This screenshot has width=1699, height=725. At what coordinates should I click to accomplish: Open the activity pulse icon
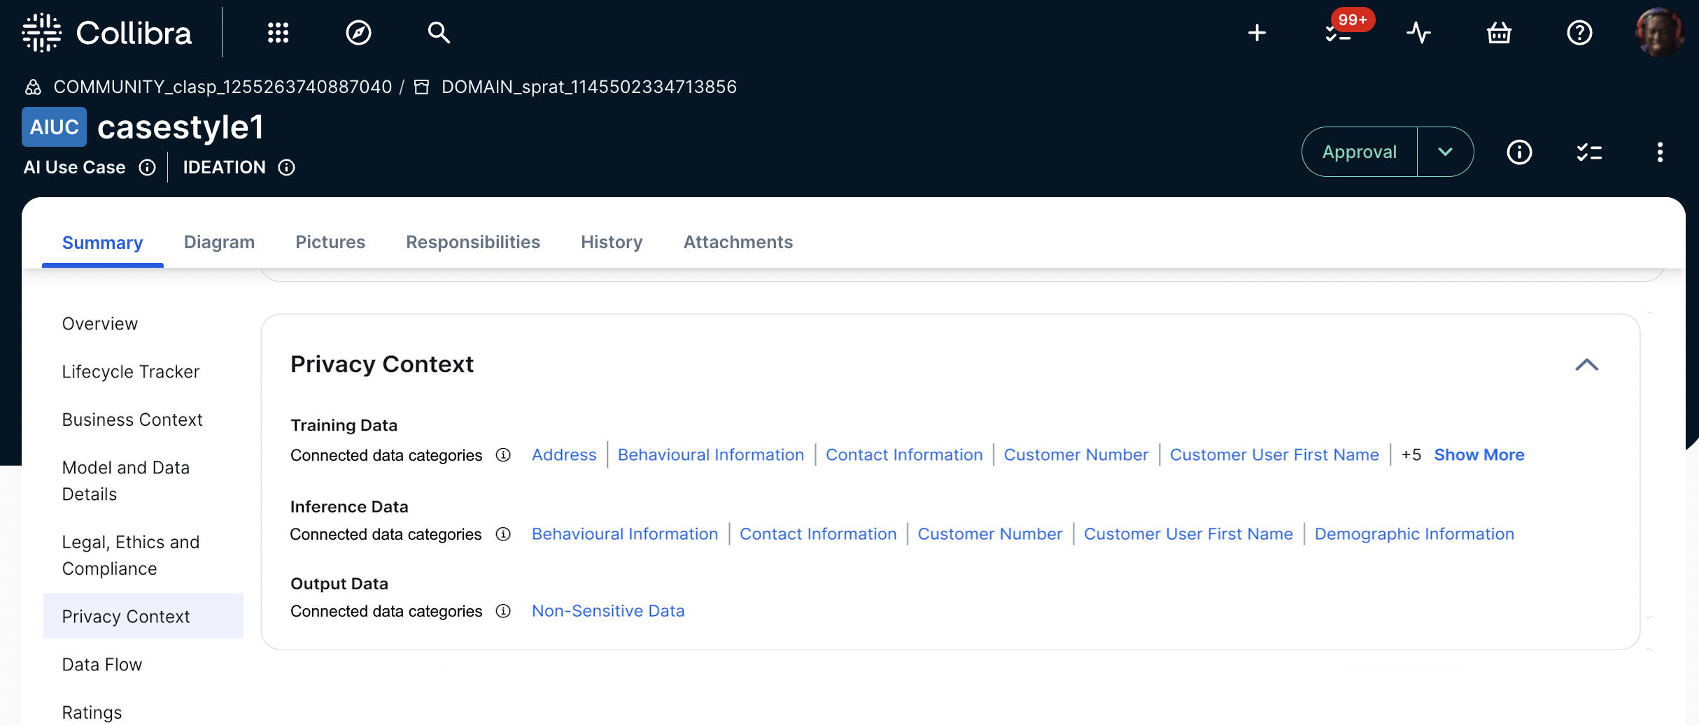(1418, 33)
